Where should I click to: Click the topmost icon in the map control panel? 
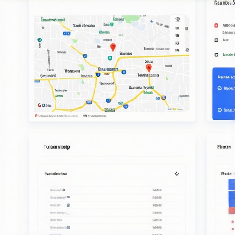178,20
